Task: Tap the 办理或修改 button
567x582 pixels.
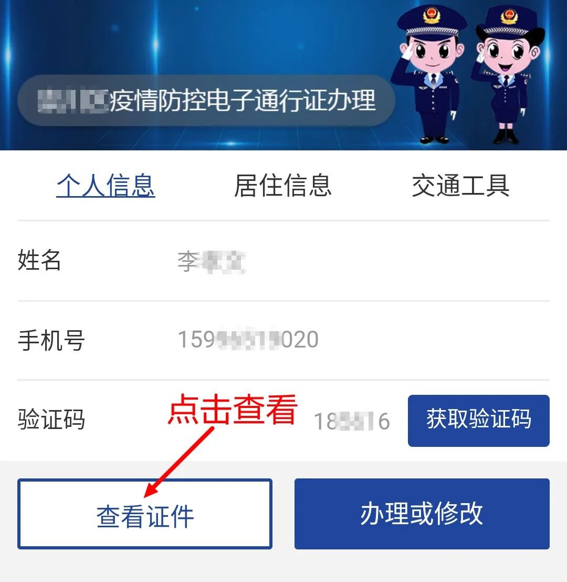Action: tap(422, 514)
